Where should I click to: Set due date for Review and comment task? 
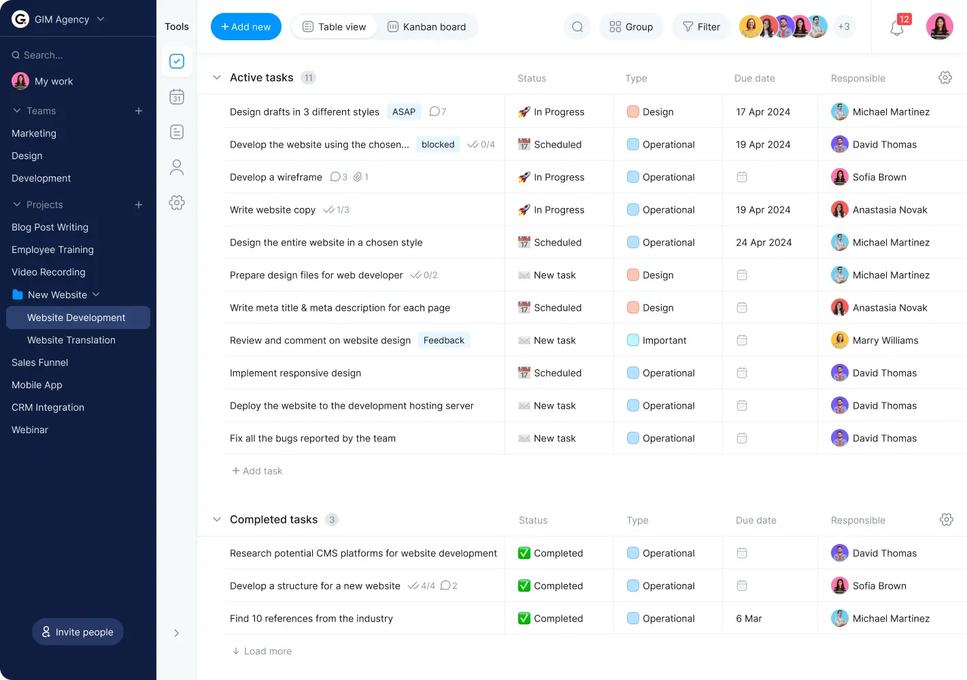point(742,340)
